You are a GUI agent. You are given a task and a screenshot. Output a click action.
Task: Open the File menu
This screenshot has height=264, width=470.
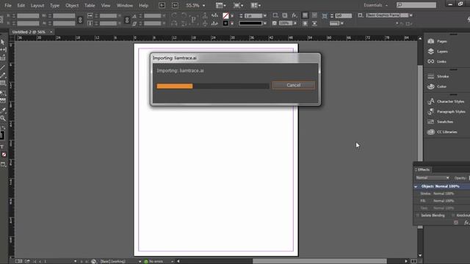[x=8, y=5]
